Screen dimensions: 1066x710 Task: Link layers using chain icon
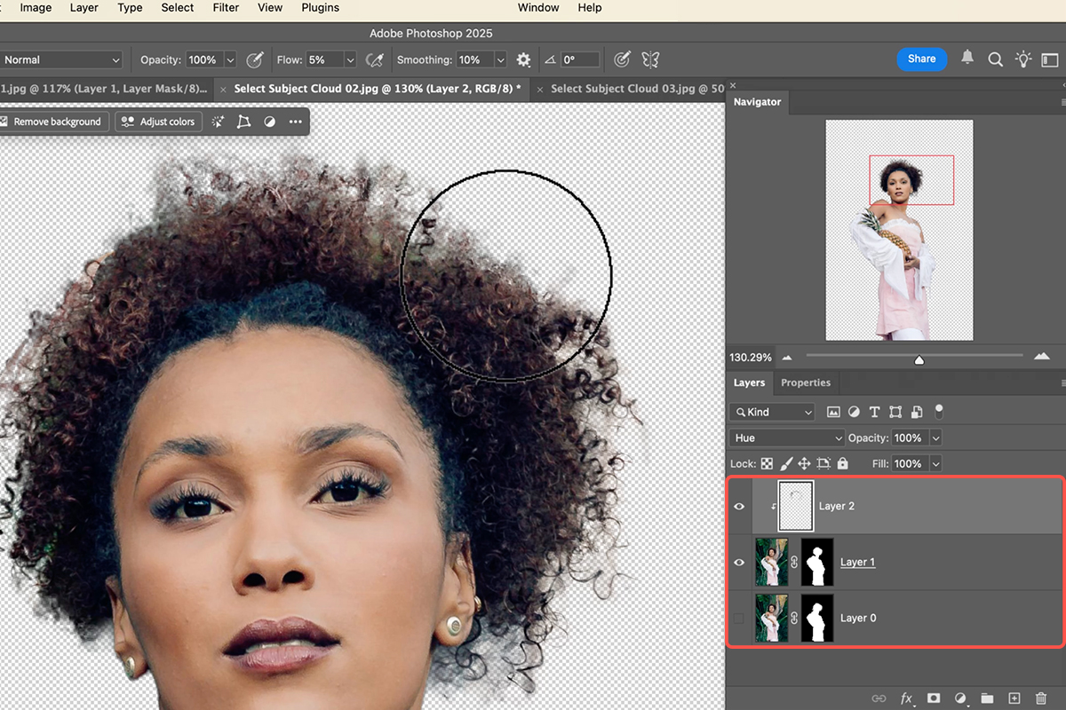[x=880, y=698]
